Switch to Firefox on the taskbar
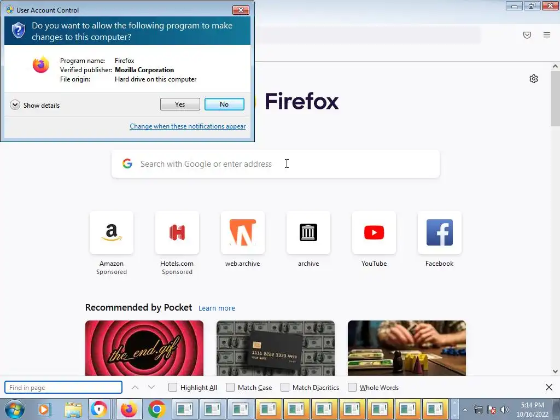 click(129, 409)
